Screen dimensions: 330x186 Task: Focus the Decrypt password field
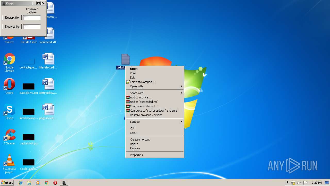[x=32, y=27]
